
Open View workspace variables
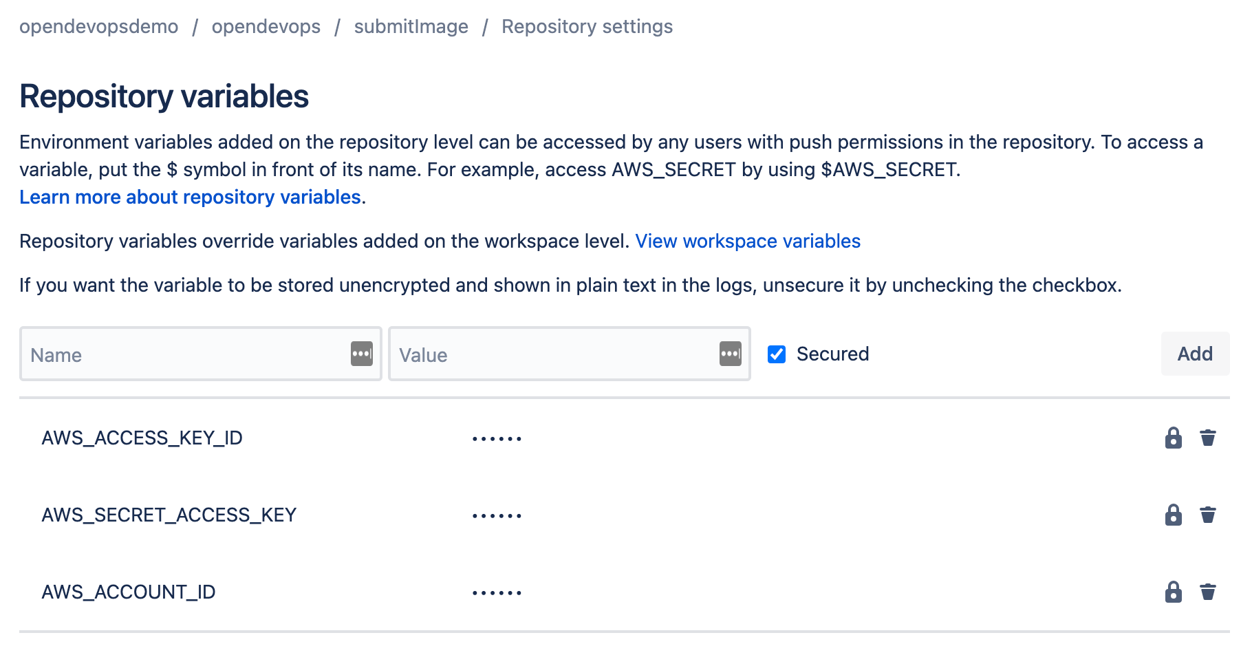pyautogui.click(x=748, y=241)
